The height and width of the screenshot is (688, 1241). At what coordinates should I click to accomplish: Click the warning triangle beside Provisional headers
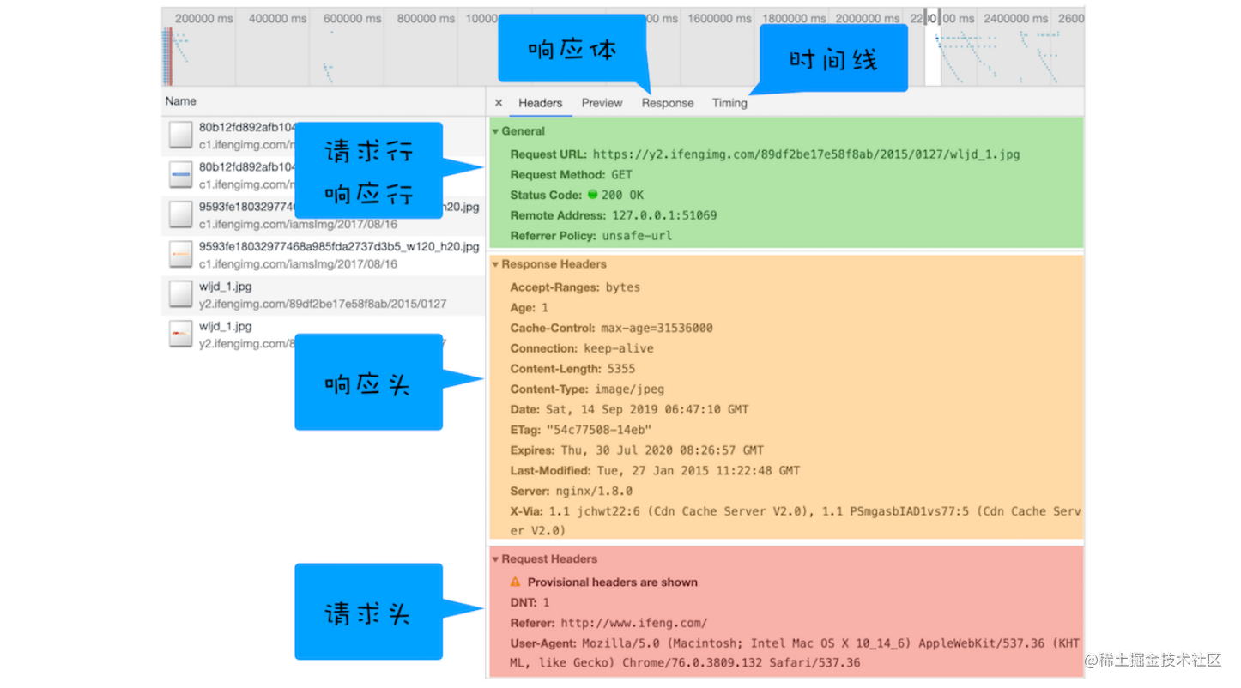(x=515, y=582)
